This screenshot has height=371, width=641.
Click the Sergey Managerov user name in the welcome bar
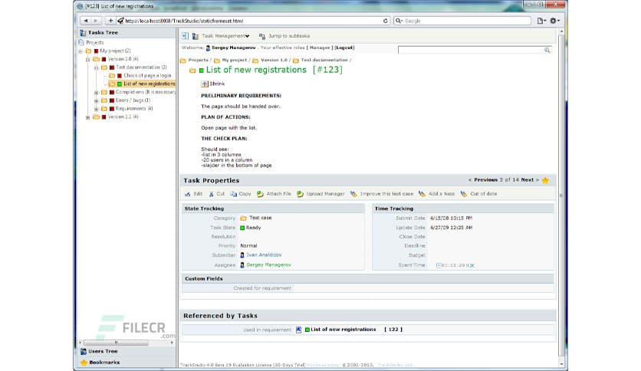[233, 48]
